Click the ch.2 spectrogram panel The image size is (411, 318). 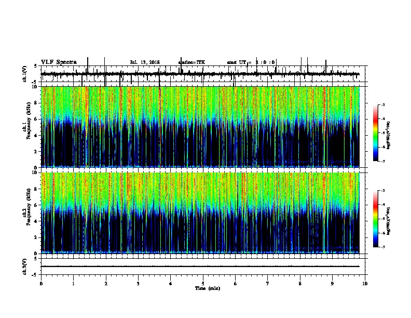click(x=200, y=213)
